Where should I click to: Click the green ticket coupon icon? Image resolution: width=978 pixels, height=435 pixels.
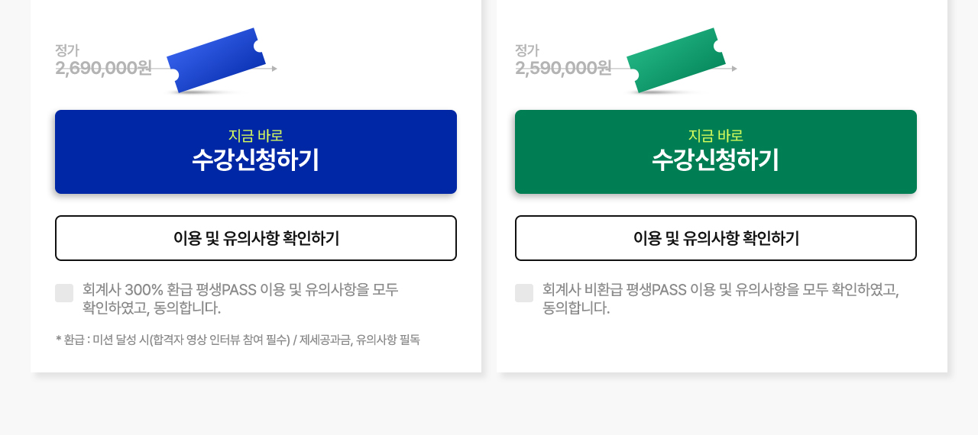pos(677,60)
